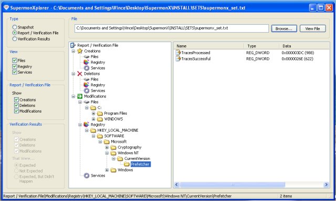The image size is (336, 201).
Task: Uncheck the Services view checkbox
Action: (15, 72)
